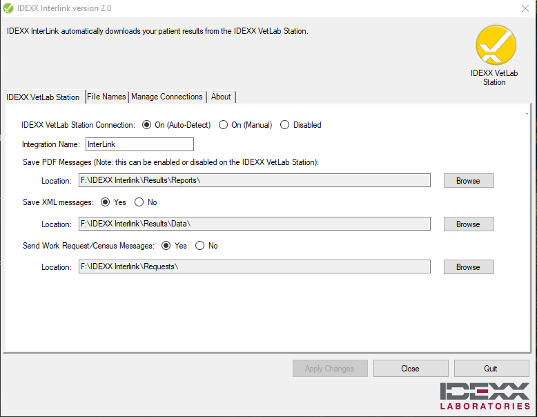Click the 'Save PDF Messages' note text
This screenshot has height=417, width=537.
(x=170, y=162)
